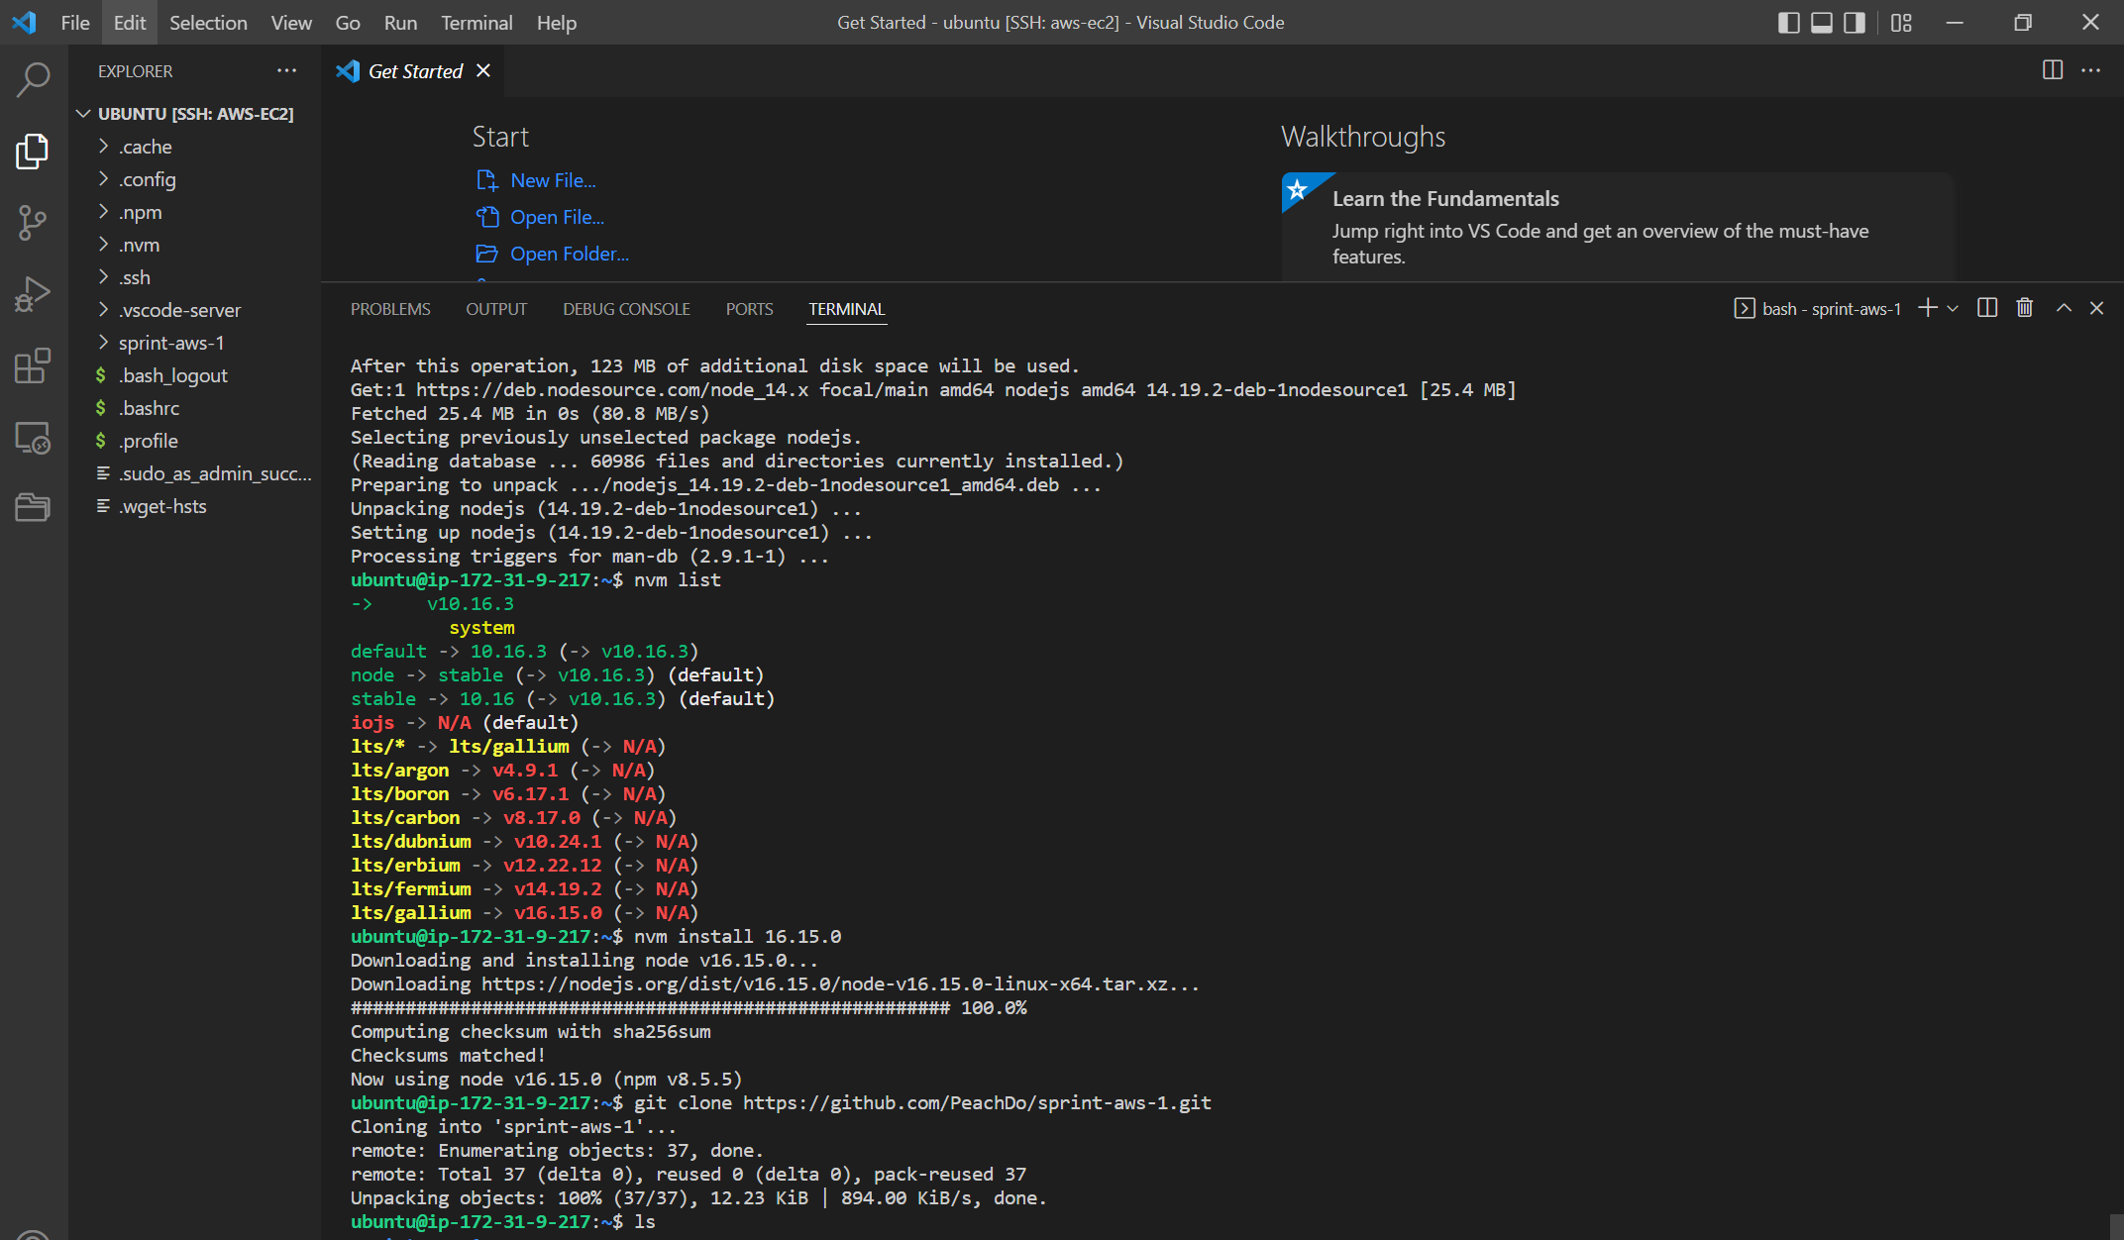2124x1240 pixels.
Task: Open Source Control view
Action: pos(33,223)
